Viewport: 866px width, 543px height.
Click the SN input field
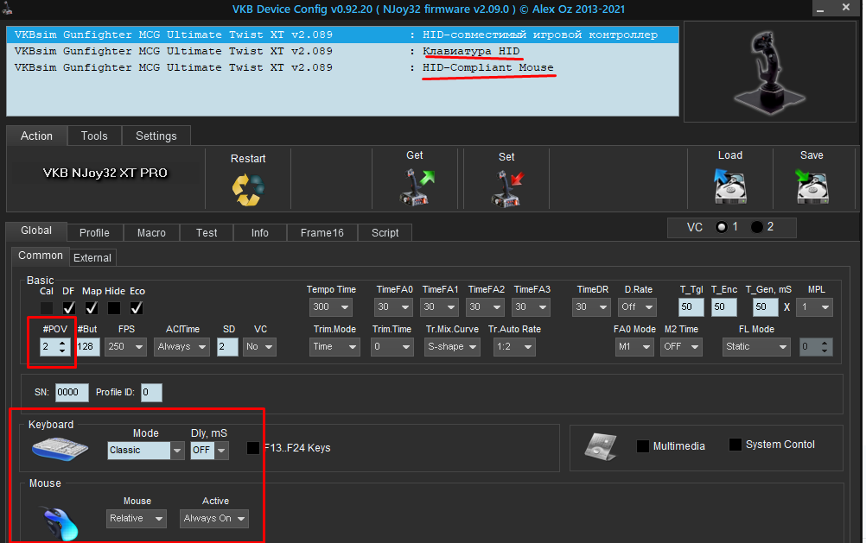pos(72,392)
